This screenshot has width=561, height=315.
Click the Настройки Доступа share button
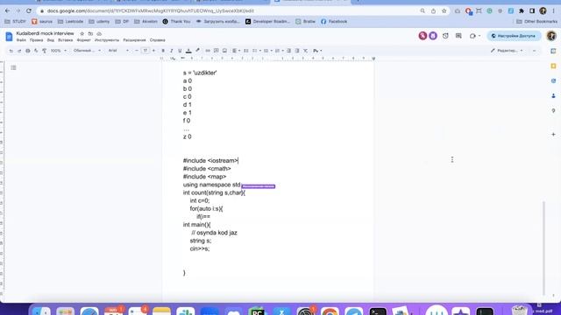514,36
